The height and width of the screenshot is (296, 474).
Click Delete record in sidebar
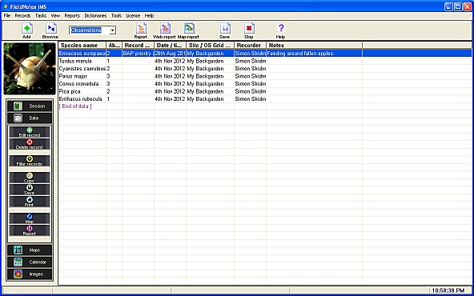click(30, 144)
